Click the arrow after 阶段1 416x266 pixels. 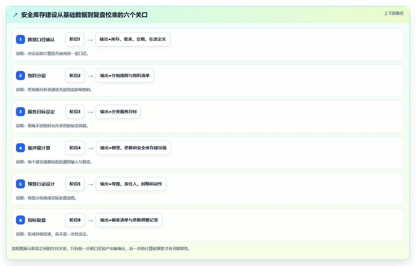pyautogui.click(x=90, y=40)
